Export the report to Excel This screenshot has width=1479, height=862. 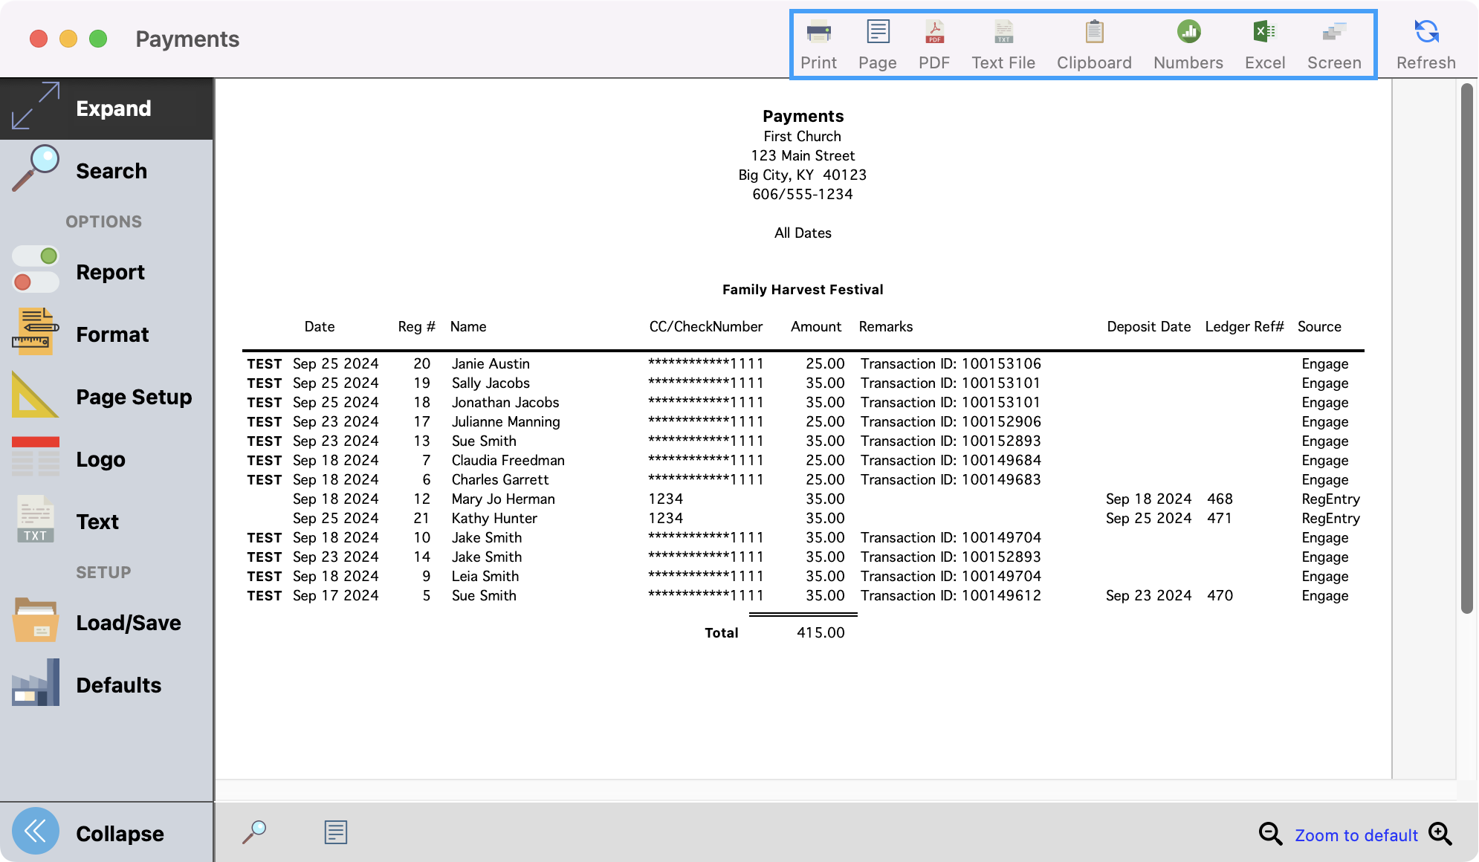[1264, 43]
